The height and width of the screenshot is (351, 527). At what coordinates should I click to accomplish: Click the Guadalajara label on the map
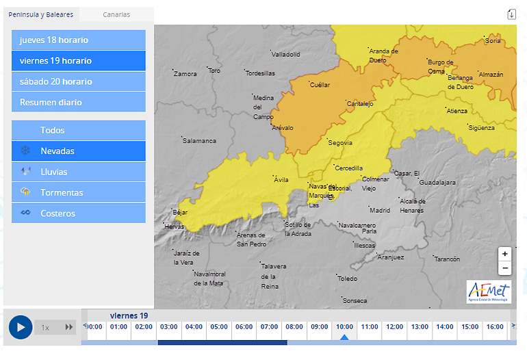[437, 183]
